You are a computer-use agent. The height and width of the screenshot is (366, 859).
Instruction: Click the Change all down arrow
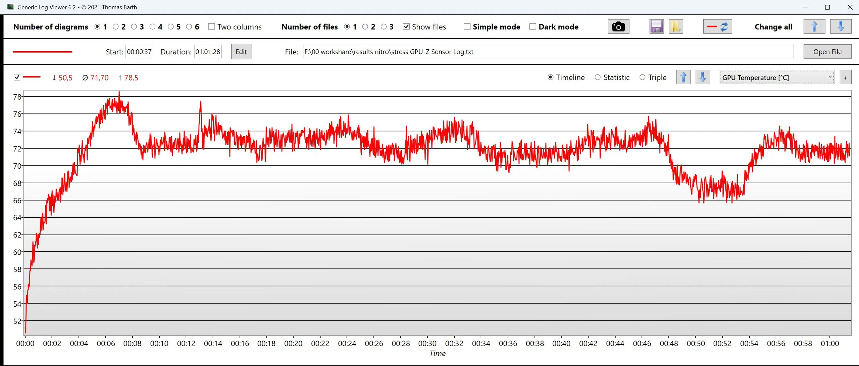click(840, 27)
